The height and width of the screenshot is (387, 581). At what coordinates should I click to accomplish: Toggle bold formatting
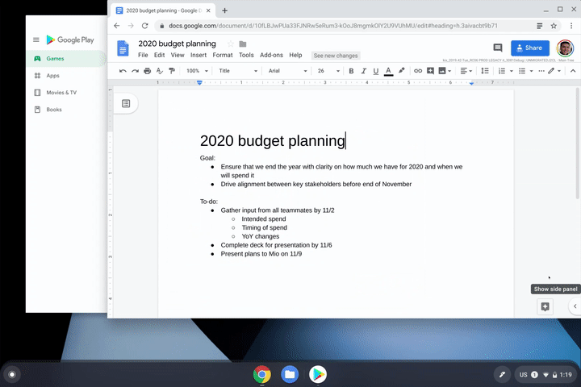351,71
